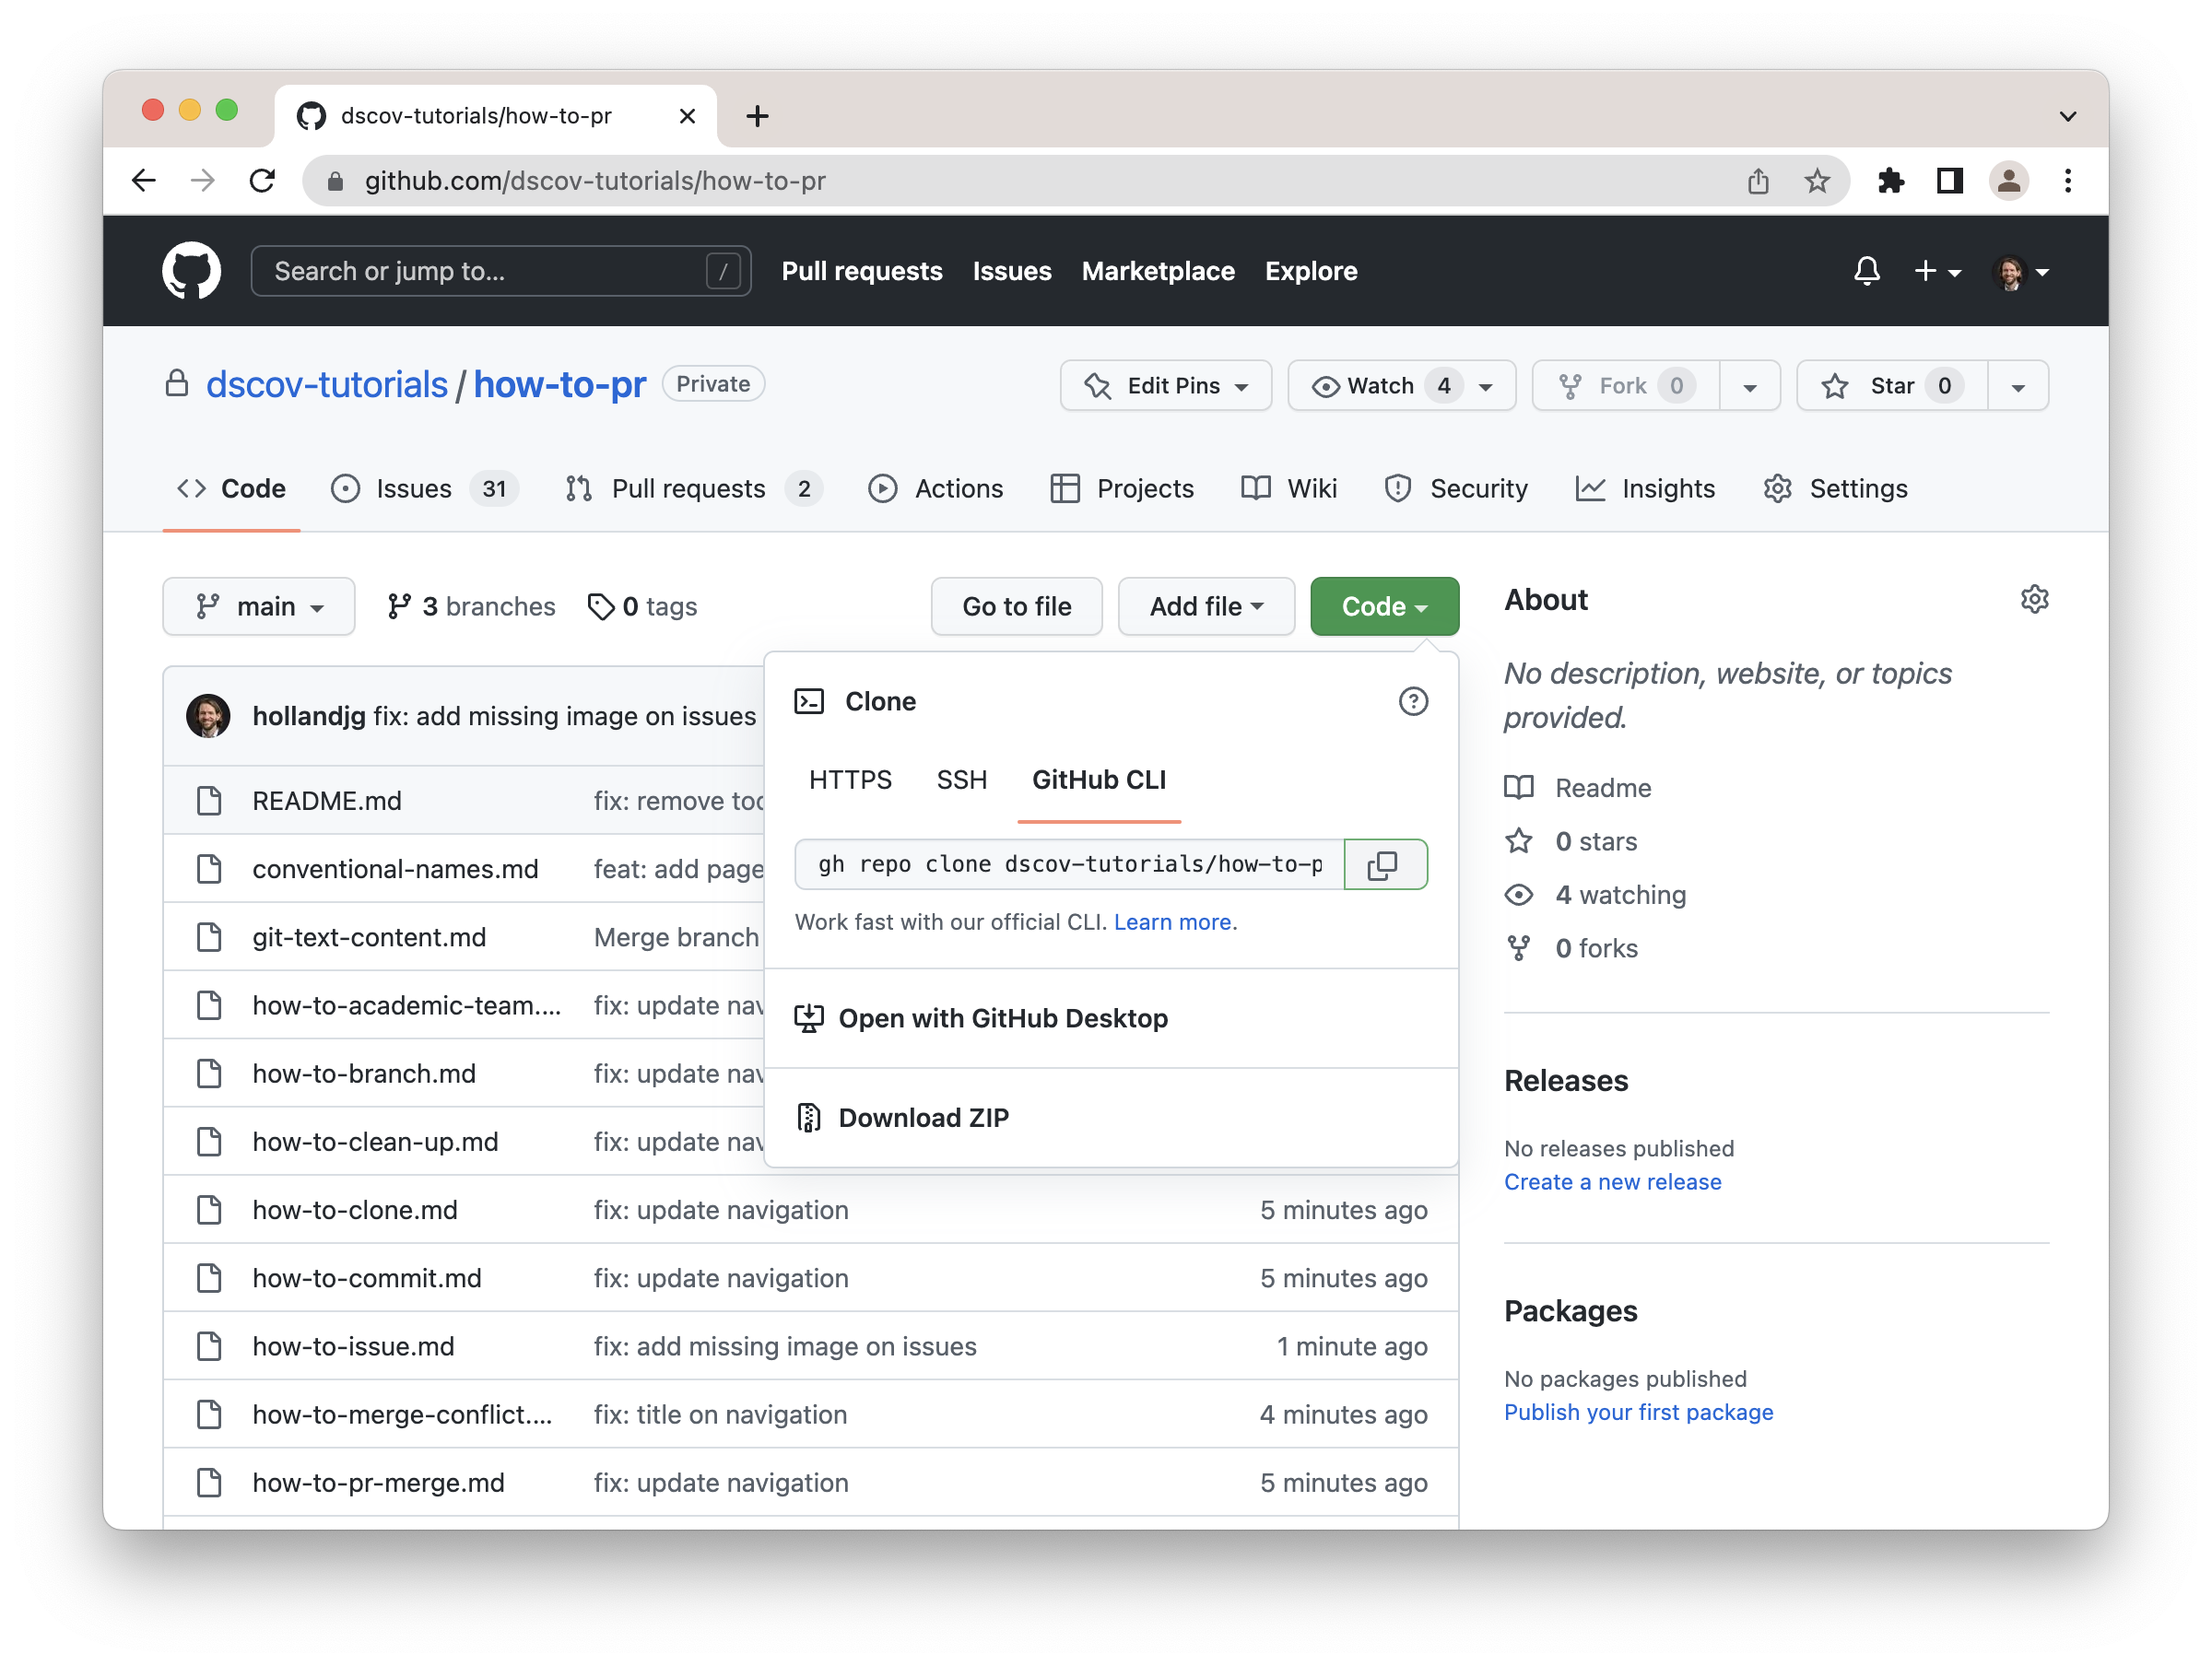Image resolution: width=2212 pixels, height=1666 pixels.
Task: Click the 0 stars star icon in About
Action: [x=1518, y=841]
